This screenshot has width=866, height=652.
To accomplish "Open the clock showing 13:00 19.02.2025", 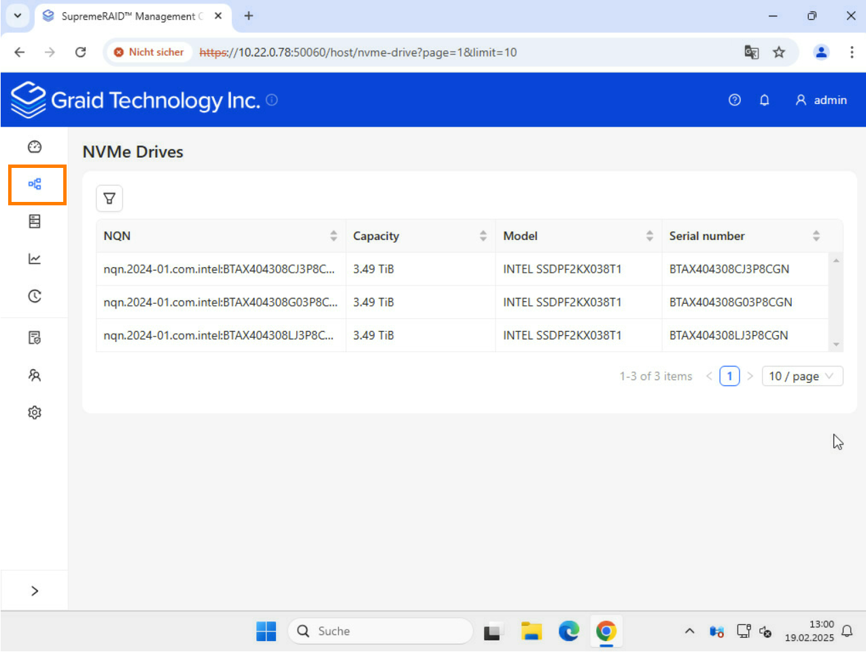I will (x=810, y=631).
